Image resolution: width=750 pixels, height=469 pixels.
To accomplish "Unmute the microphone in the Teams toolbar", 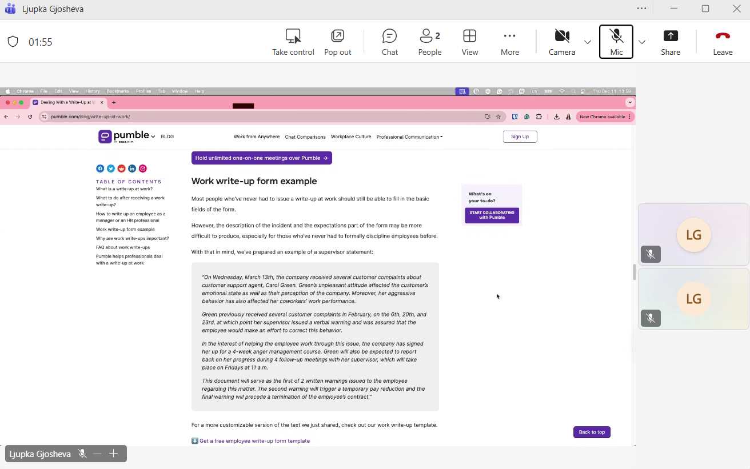I will coord(616,41).
